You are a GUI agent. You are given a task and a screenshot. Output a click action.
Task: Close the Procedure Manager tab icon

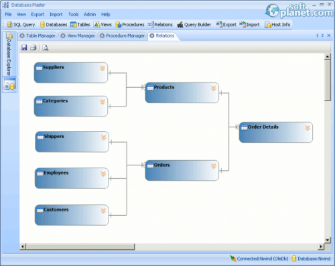102,36
